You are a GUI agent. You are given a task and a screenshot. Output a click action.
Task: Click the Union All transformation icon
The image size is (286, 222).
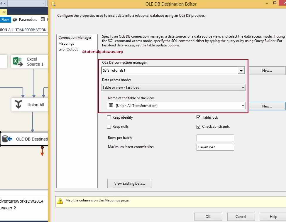[x=18, y=105]
